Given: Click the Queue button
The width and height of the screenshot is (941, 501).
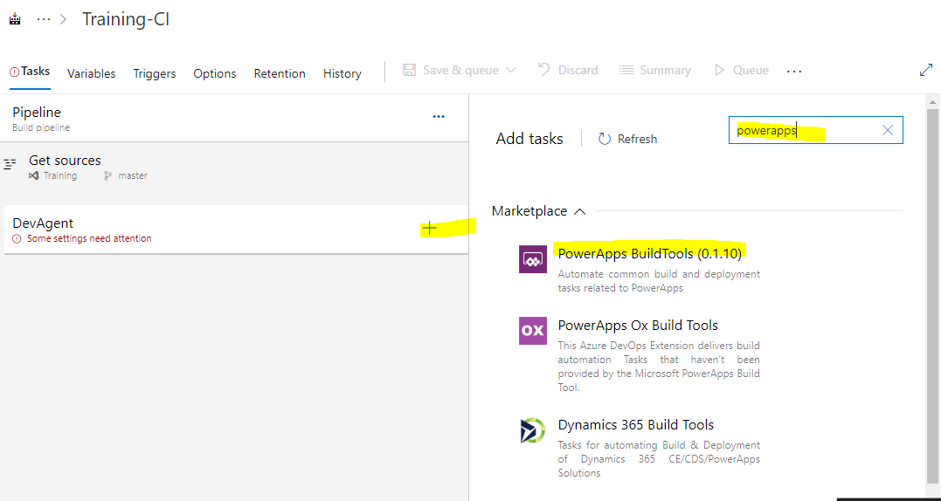Looking at the screenshot, I should [x=741, y=70].
